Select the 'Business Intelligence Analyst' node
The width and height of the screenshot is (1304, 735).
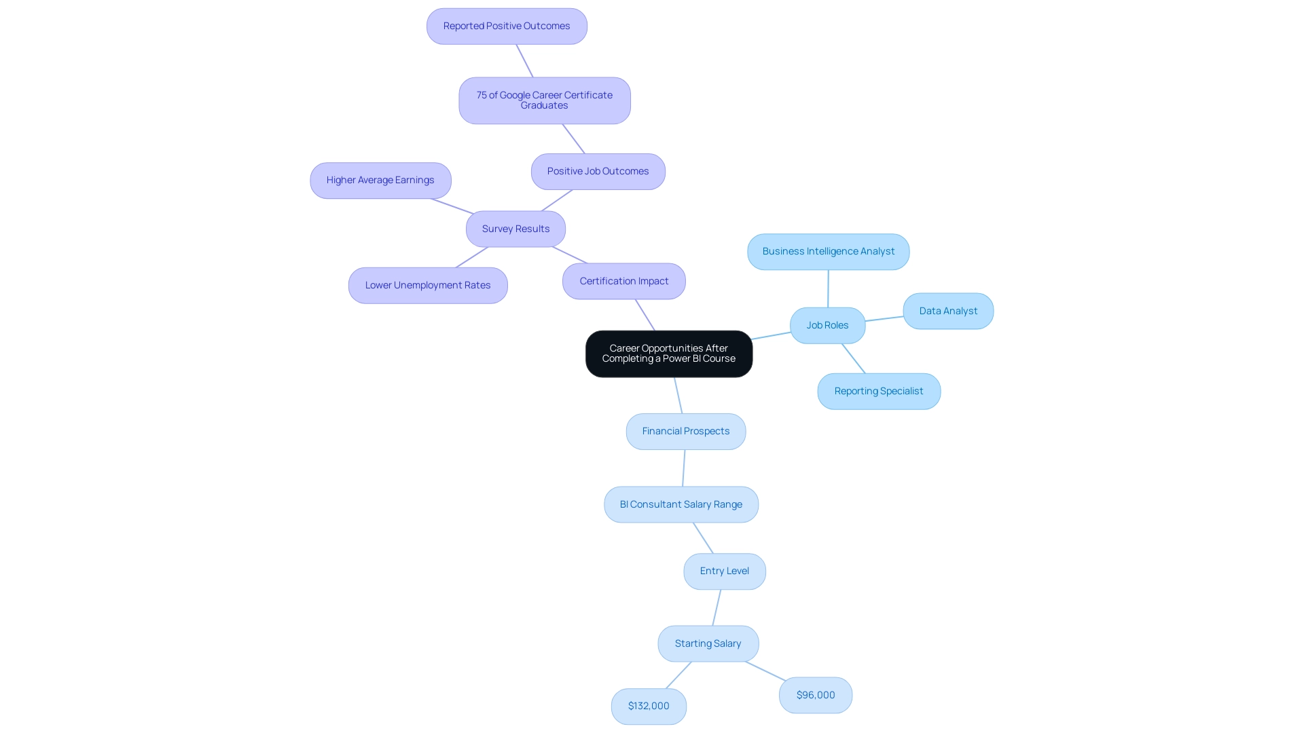(827, 250)
